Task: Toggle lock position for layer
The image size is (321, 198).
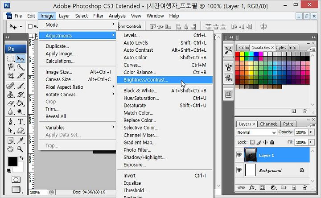Action: (x=266, y=142)
